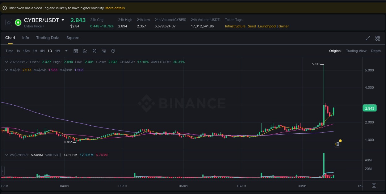Collapse the MA indicator row arrow
Viewport: 386px width, 194px height.
click(6, 70)
